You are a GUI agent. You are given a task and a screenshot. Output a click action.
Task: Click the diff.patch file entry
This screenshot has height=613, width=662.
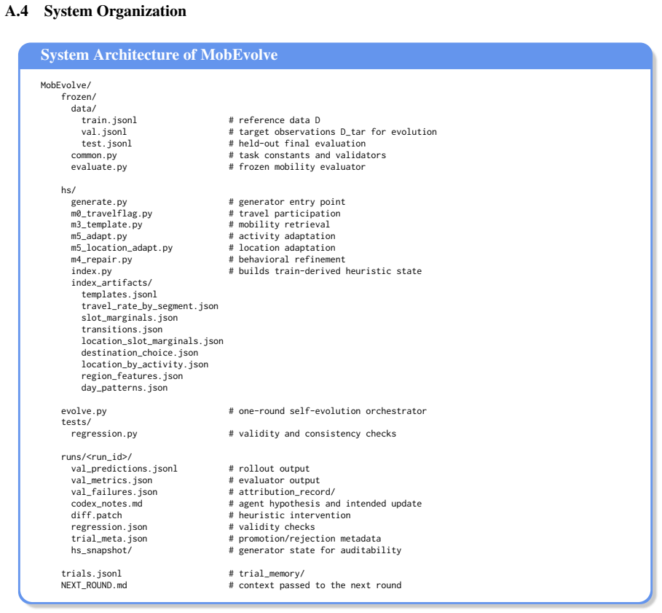pos(96,515)
